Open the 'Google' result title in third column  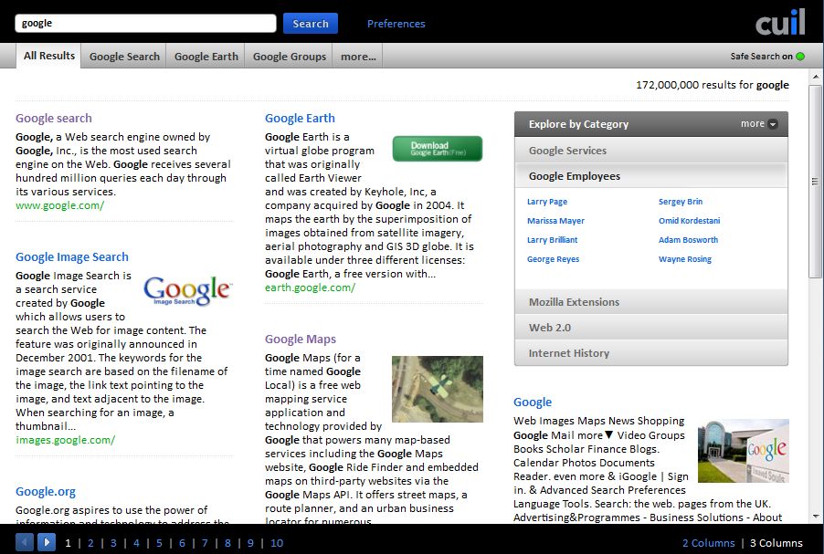coord(533,402)
